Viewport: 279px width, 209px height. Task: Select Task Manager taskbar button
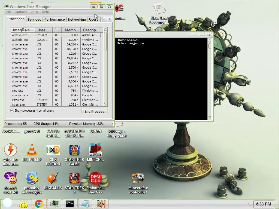coord(54,204)
